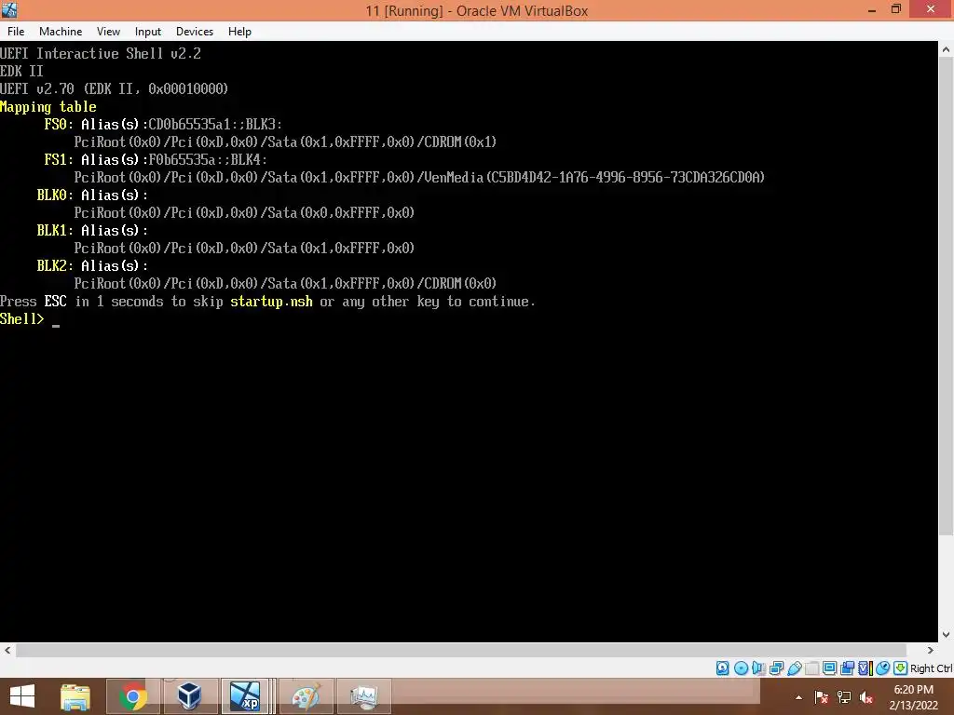Click the 'startup.nsh' text
The height and width of the screenshot is (715, 954).
tap(271, 301)
